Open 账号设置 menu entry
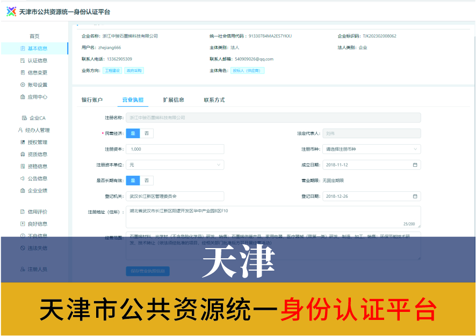The height and width of the screenshot is (336, 476). point(38,85)
